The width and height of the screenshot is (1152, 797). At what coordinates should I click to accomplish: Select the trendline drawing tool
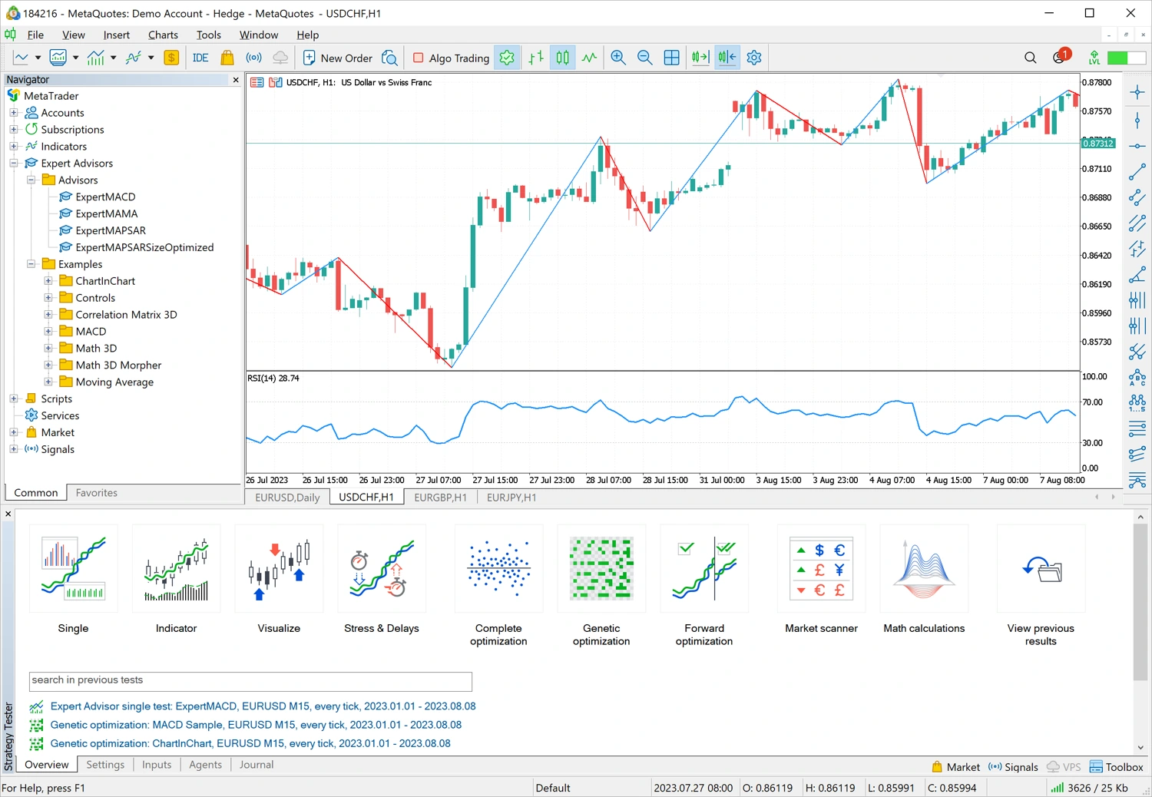[1137, 172]
